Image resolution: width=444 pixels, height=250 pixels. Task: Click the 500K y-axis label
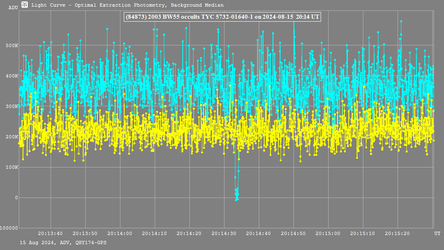click(13, 45)
